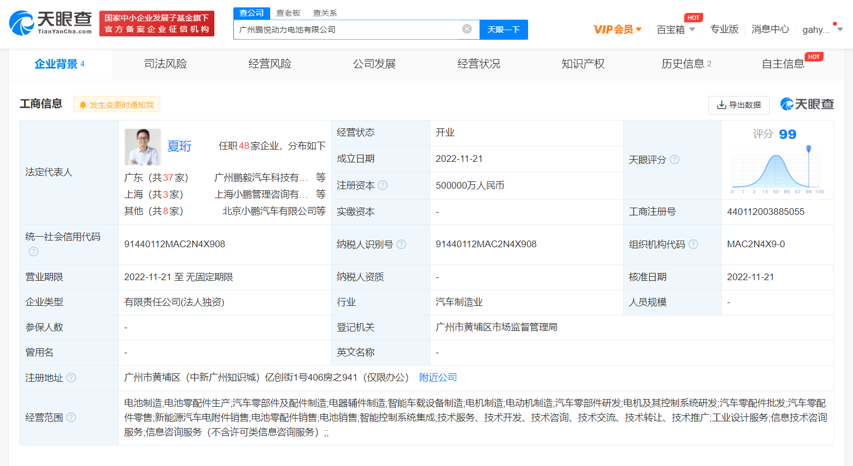Select the 公司发展 tab
The height and width of the screenshot is (466, 853).
coord(374,64)
